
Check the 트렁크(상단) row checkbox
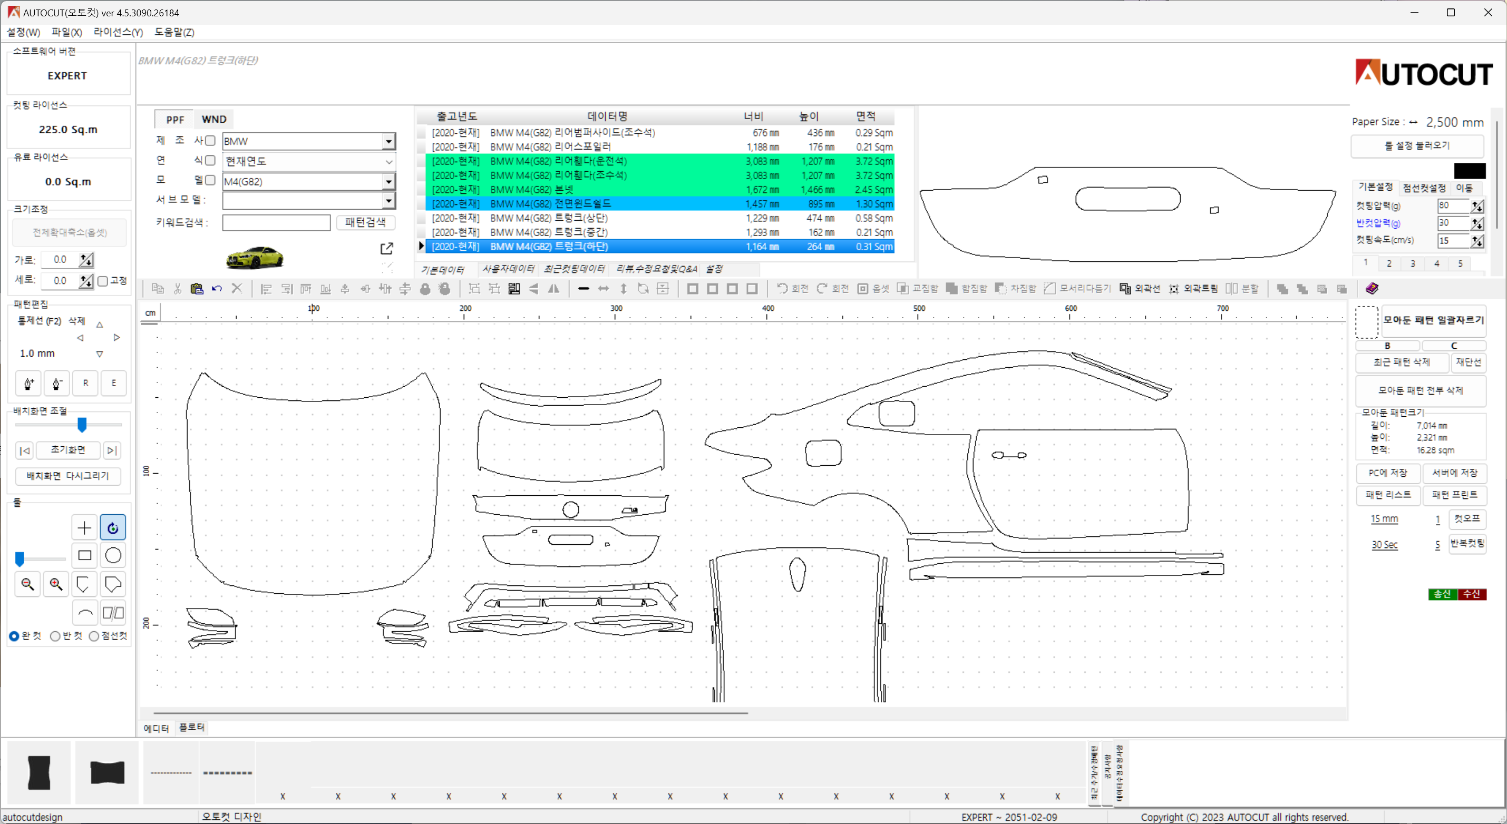point(421,218)
